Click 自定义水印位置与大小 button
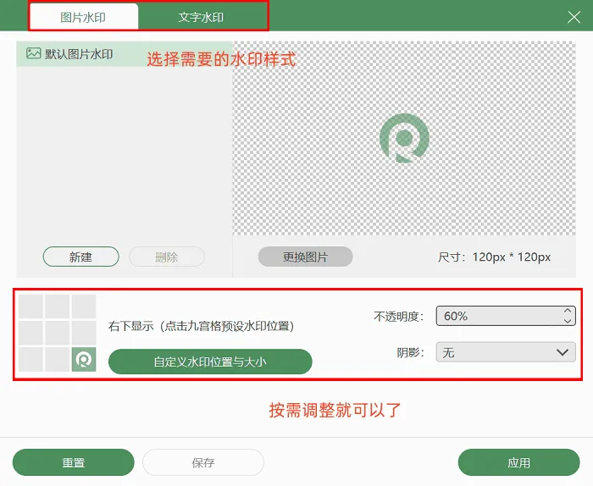The width and height of the screenshot is (593, 486). click(x=210, y=362)
